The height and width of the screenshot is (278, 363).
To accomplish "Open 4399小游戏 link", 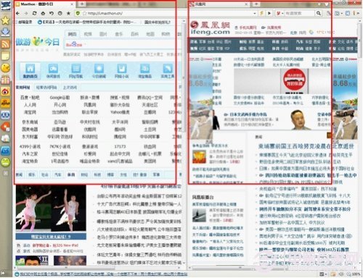I will point(30,146).
